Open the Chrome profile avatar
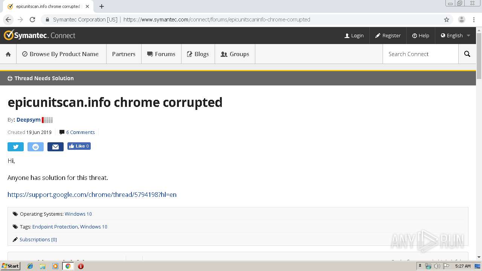 461,20
